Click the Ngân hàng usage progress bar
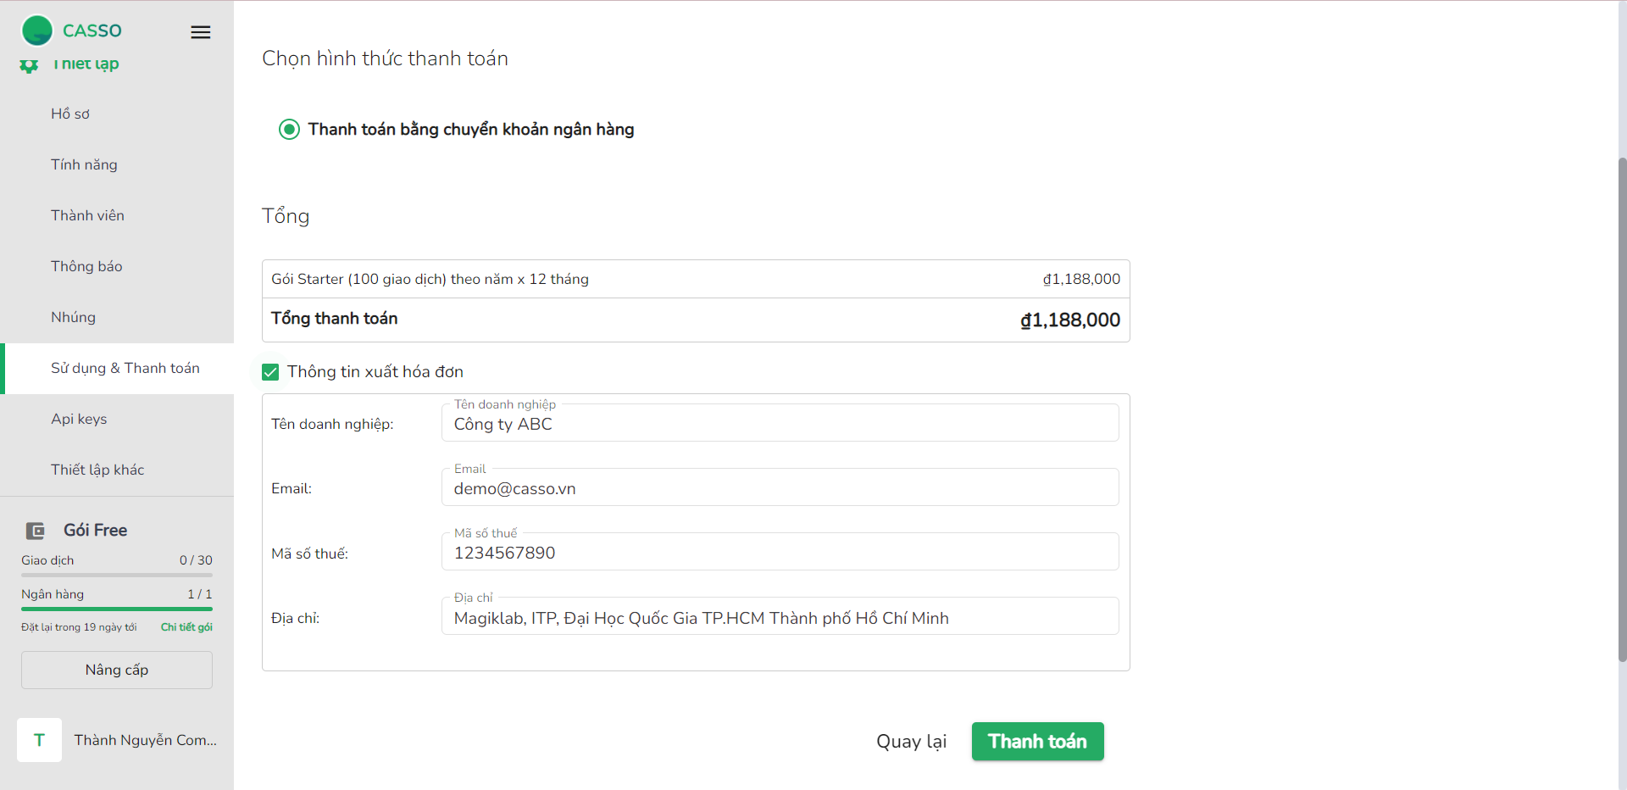Viewport: 1627px width, 790px height. 117,609
